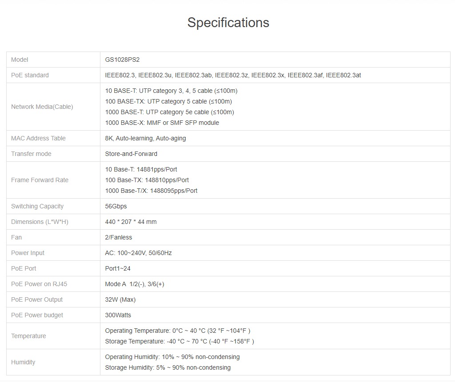Click the Store-and-Forward value
Screen dimensions: 455x383
131,154
